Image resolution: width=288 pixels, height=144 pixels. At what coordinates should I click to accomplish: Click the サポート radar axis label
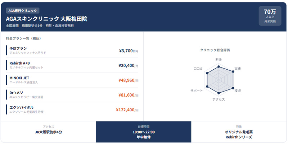197,91
